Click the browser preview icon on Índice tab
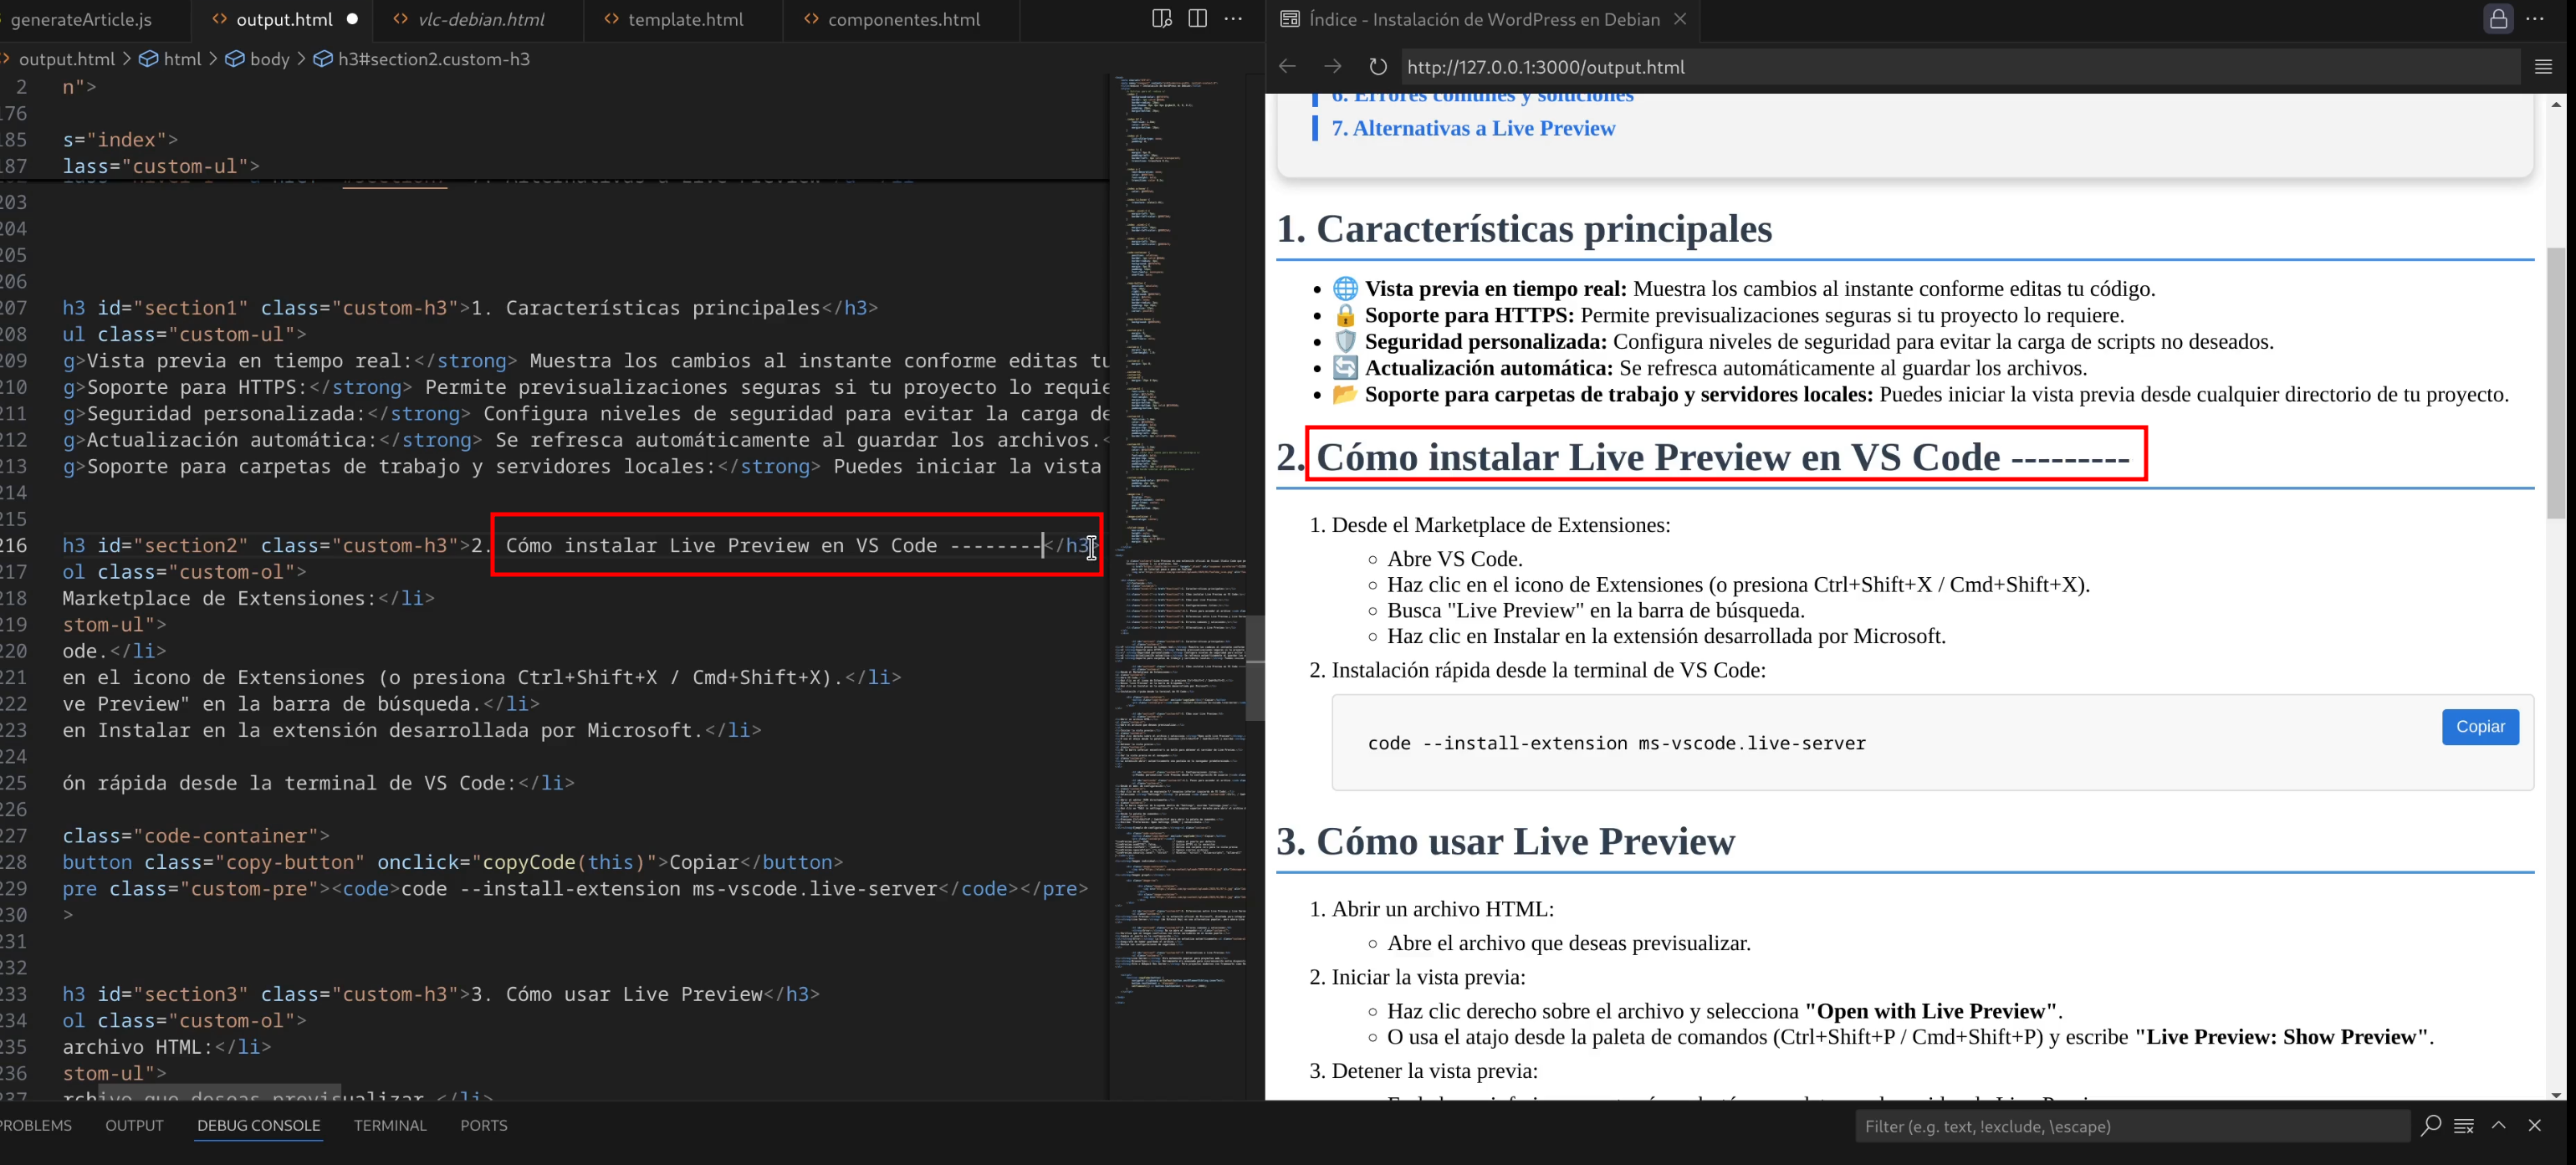 tap(1290, 19)
